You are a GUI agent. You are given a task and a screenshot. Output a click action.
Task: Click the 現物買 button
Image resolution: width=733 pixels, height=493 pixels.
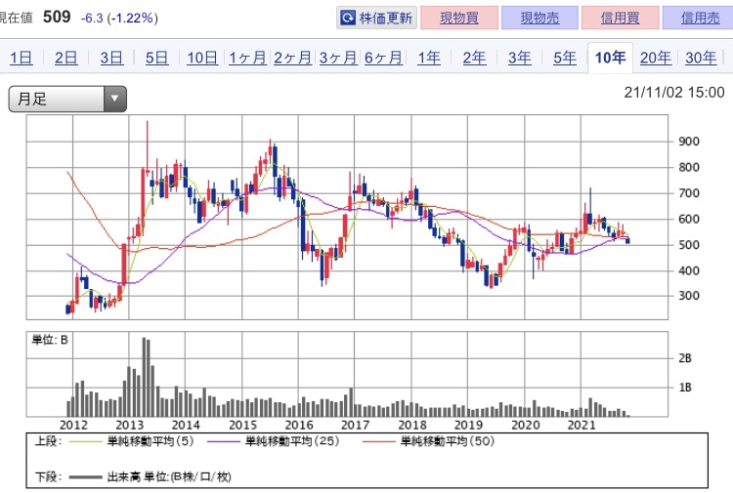coord(459,19)
